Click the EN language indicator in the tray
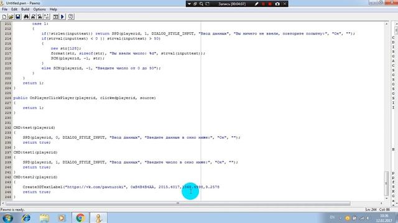398x223 pixels. [x=332, y=217]
